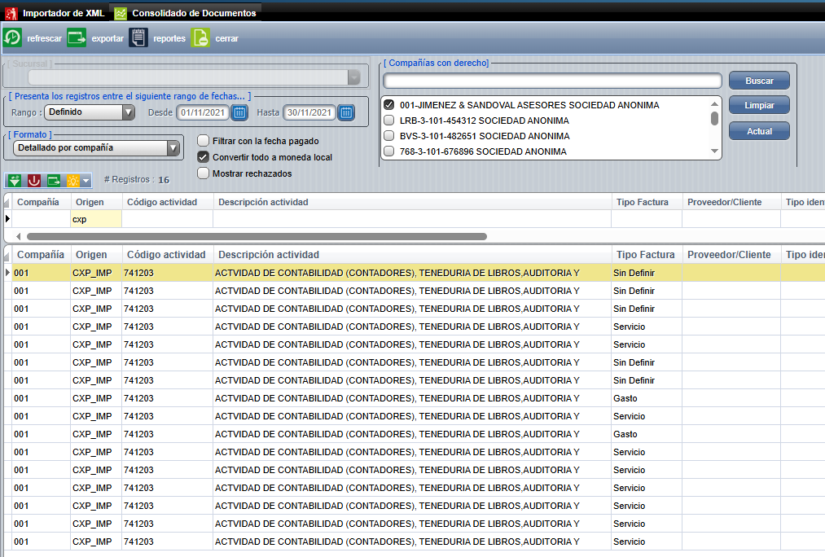This screenshot has height=557, width=825.
Task: Expand the Formato dropdown list
Action: tap(173, 148)
